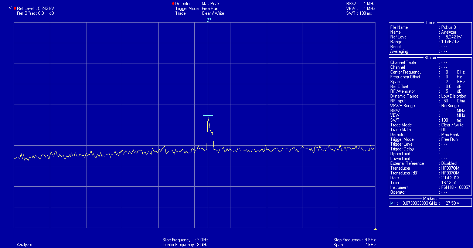Click the Trace Math Off row
This screenshot has width=473, height=248.
[419, 130]
